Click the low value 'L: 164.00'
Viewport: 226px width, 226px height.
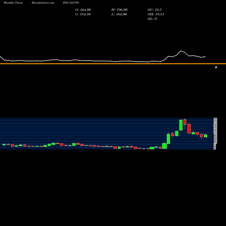tap(119, 14)
